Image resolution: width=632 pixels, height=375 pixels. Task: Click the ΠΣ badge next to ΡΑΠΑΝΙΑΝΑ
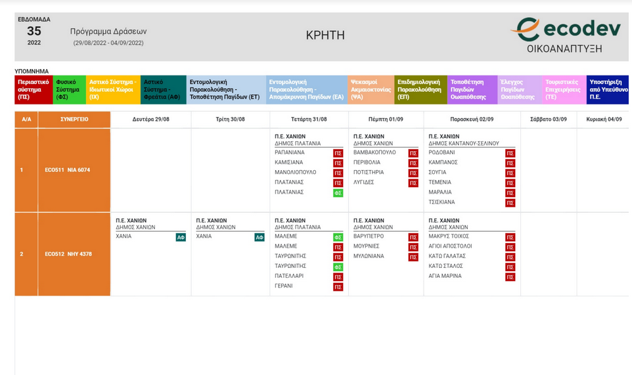pyautogui.click(x=338, y=153)
